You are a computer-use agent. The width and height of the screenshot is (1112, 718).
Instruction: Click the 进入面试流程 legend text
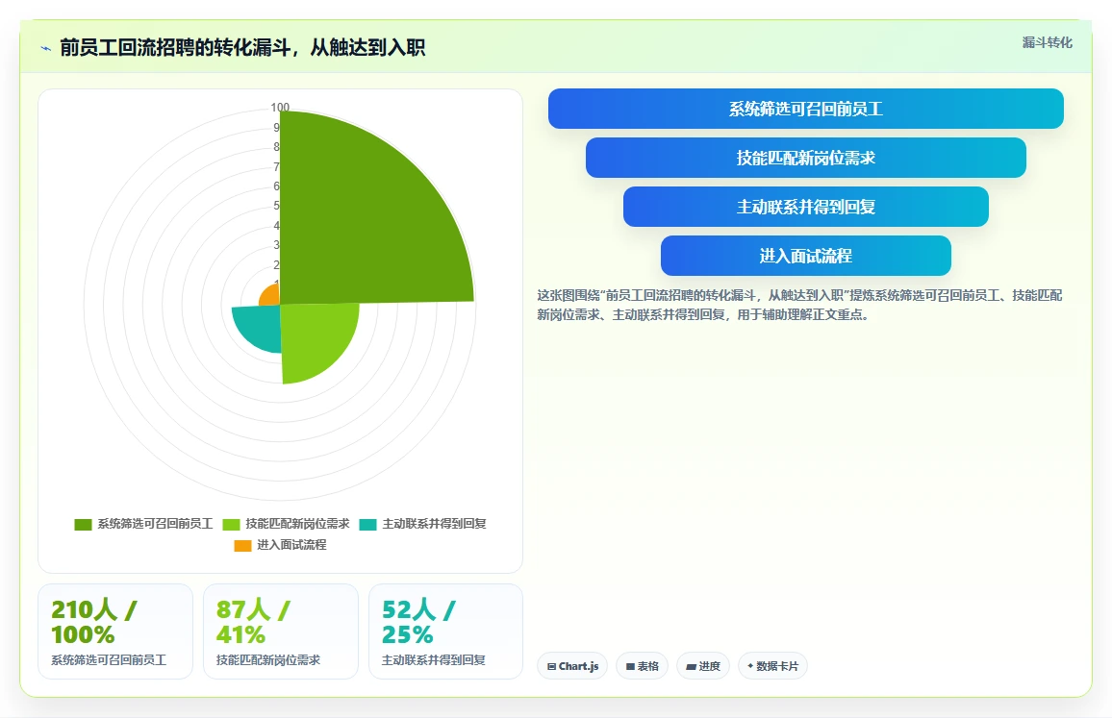click(291, 545)
